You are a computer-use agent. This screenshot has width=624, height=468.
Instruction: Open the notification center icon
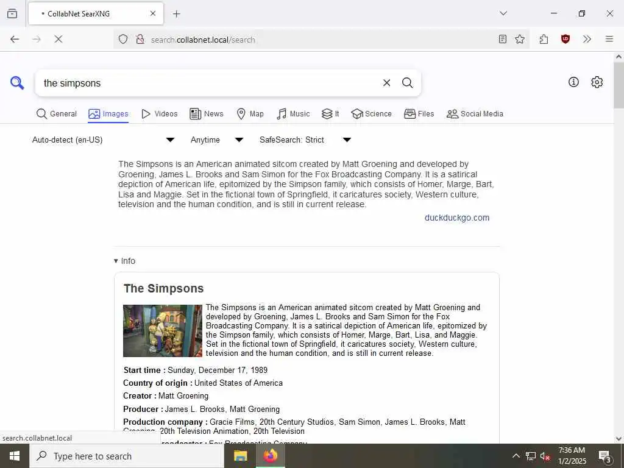[604, 456]
